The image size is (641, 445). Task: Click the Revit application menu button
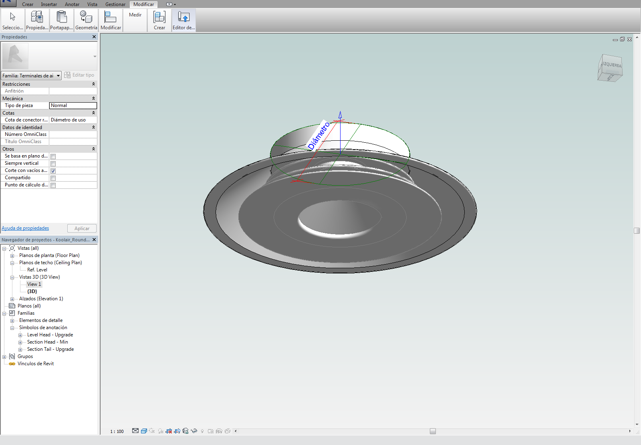[x=8, y=3]
